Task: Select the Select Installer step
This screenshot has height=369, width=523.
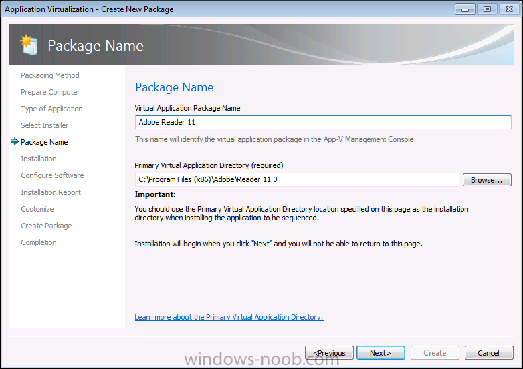Action: [44, 125]
